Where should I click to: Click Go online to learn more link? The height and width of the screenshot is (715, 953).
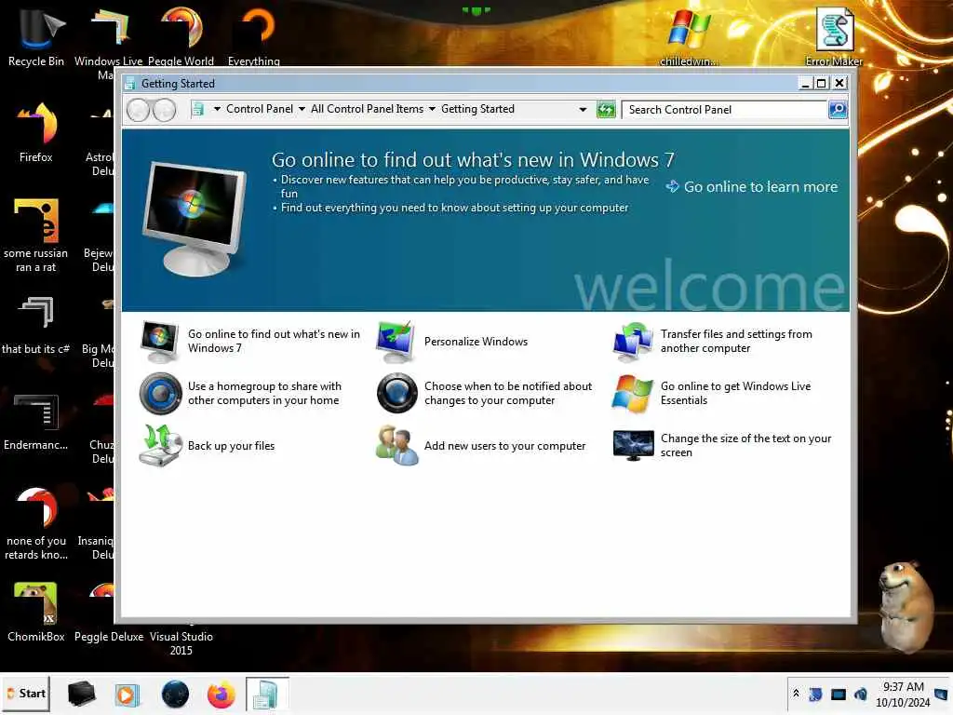click(x=752, y=186)
